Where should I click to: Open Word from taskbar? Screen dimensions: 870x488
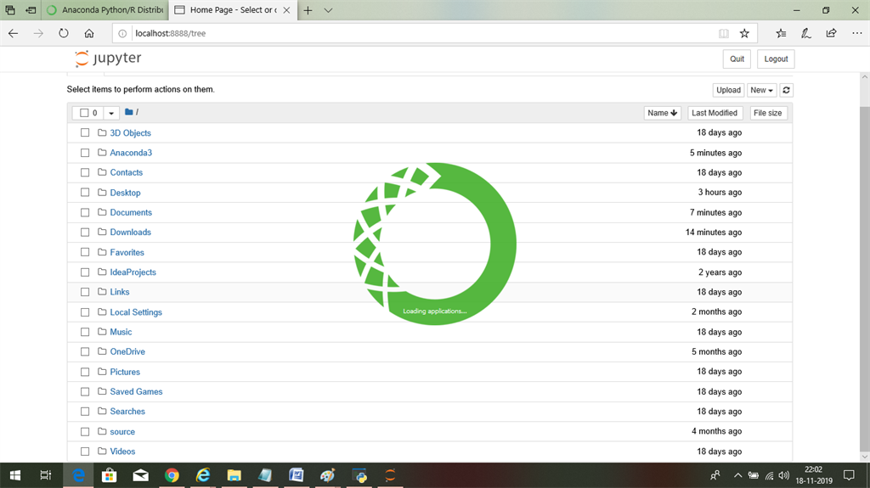coord(297,475)
